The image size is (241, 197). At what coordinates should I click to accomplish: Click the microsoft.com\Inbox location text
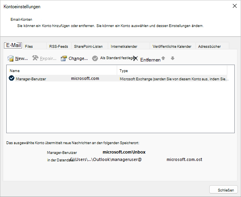coord(124,152)
